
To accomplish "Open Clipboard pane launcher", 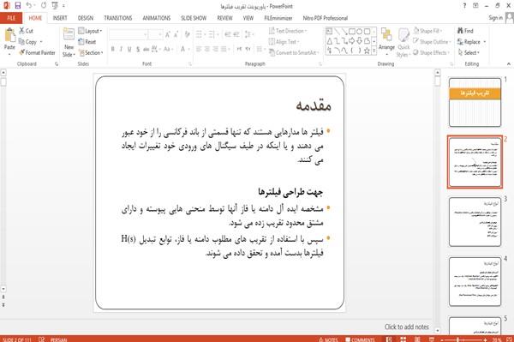I will [57, 64].
